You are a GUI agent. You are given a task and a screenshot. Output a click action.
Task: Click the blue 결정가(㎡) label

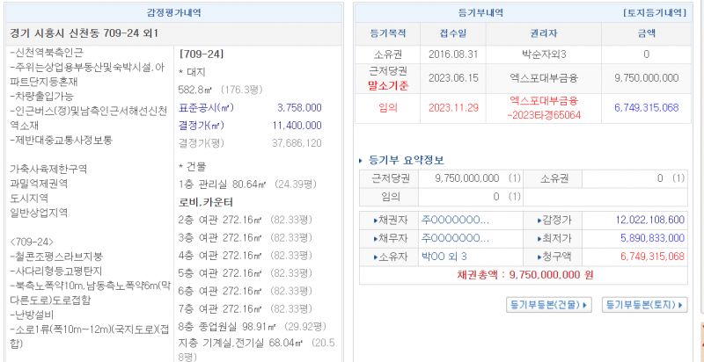[x=206, y=125]
